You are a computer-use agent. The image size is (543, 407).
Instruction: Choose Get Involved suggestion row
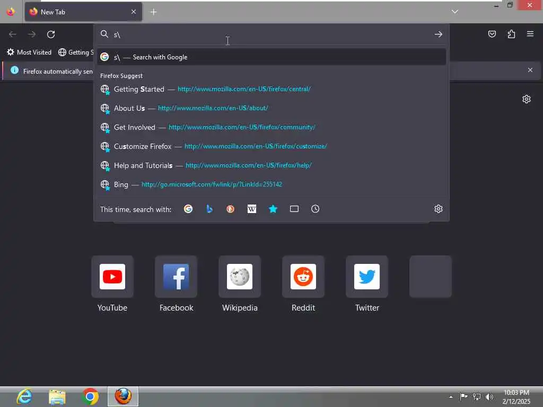[271, 127]
